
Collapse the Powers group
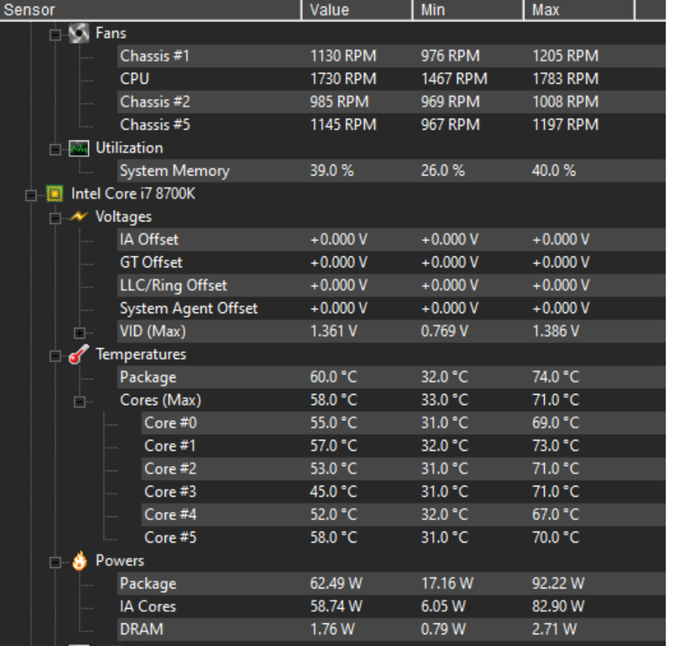(x=55, y=563)
